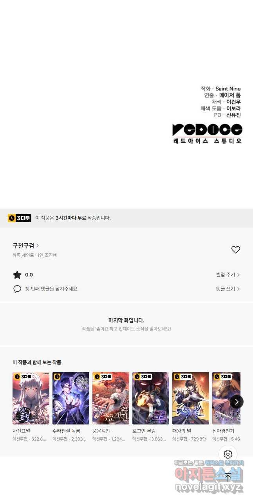Open 사신표월 thumbnail
The width and height of the screenshot is (253, 502).
point(31,398)
